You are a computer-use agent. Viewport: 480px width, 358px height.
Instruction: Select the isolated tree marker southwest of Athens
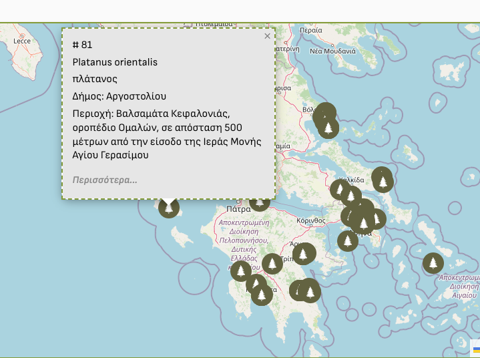click(x=347, y=241)
